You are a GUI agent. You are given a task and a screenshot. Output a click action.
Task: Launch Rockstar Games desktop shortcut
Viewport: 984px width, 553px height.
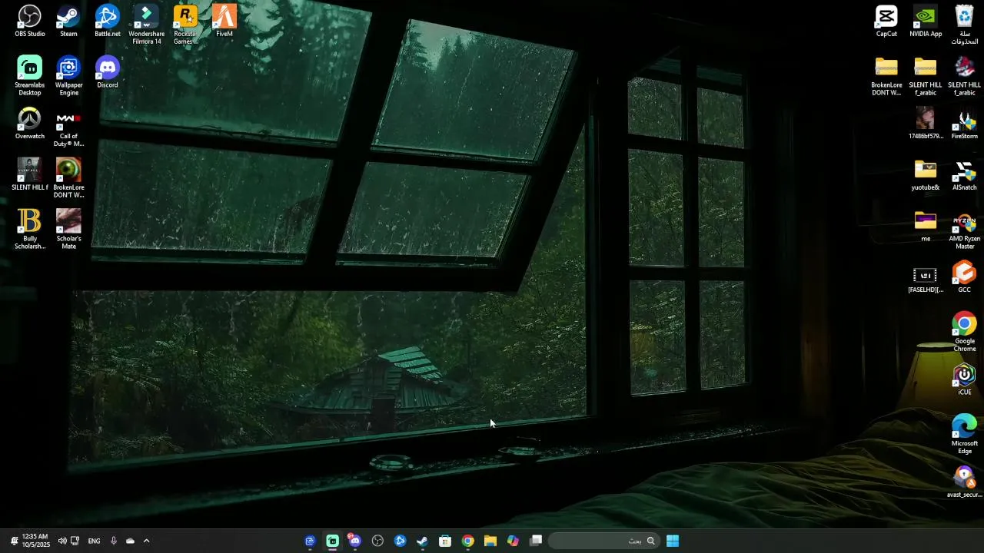(184, 24)
